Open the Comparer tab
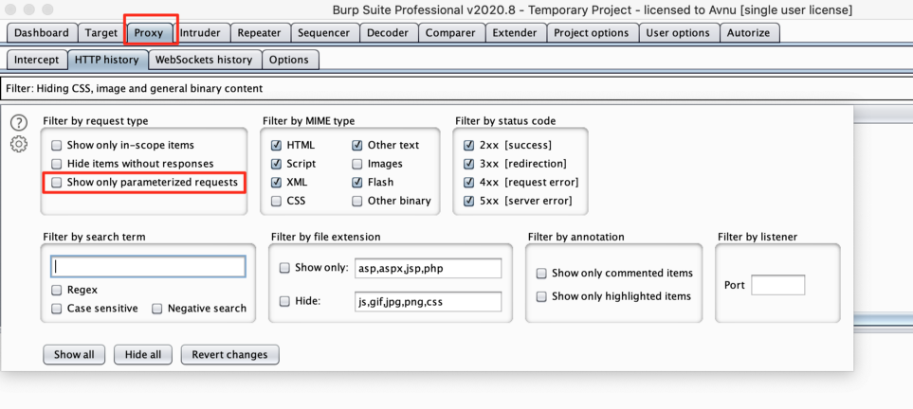Screen dimensions: 913x409 pos(451,33)
